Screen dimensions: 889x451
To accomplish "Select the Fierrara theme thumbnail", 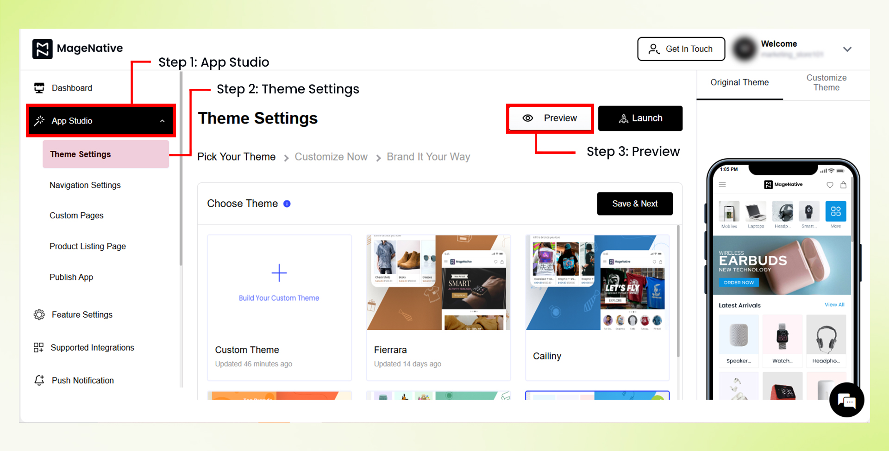I will pyautogui.click(x=438, y=282).
